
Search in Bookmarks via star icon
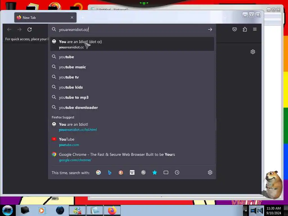click(155, 172)
